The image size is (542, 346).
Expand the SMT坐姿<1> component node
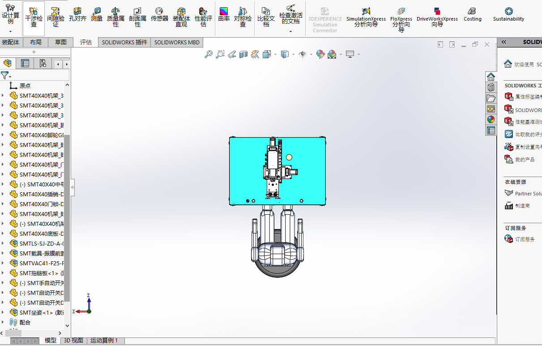click(3, 312)
